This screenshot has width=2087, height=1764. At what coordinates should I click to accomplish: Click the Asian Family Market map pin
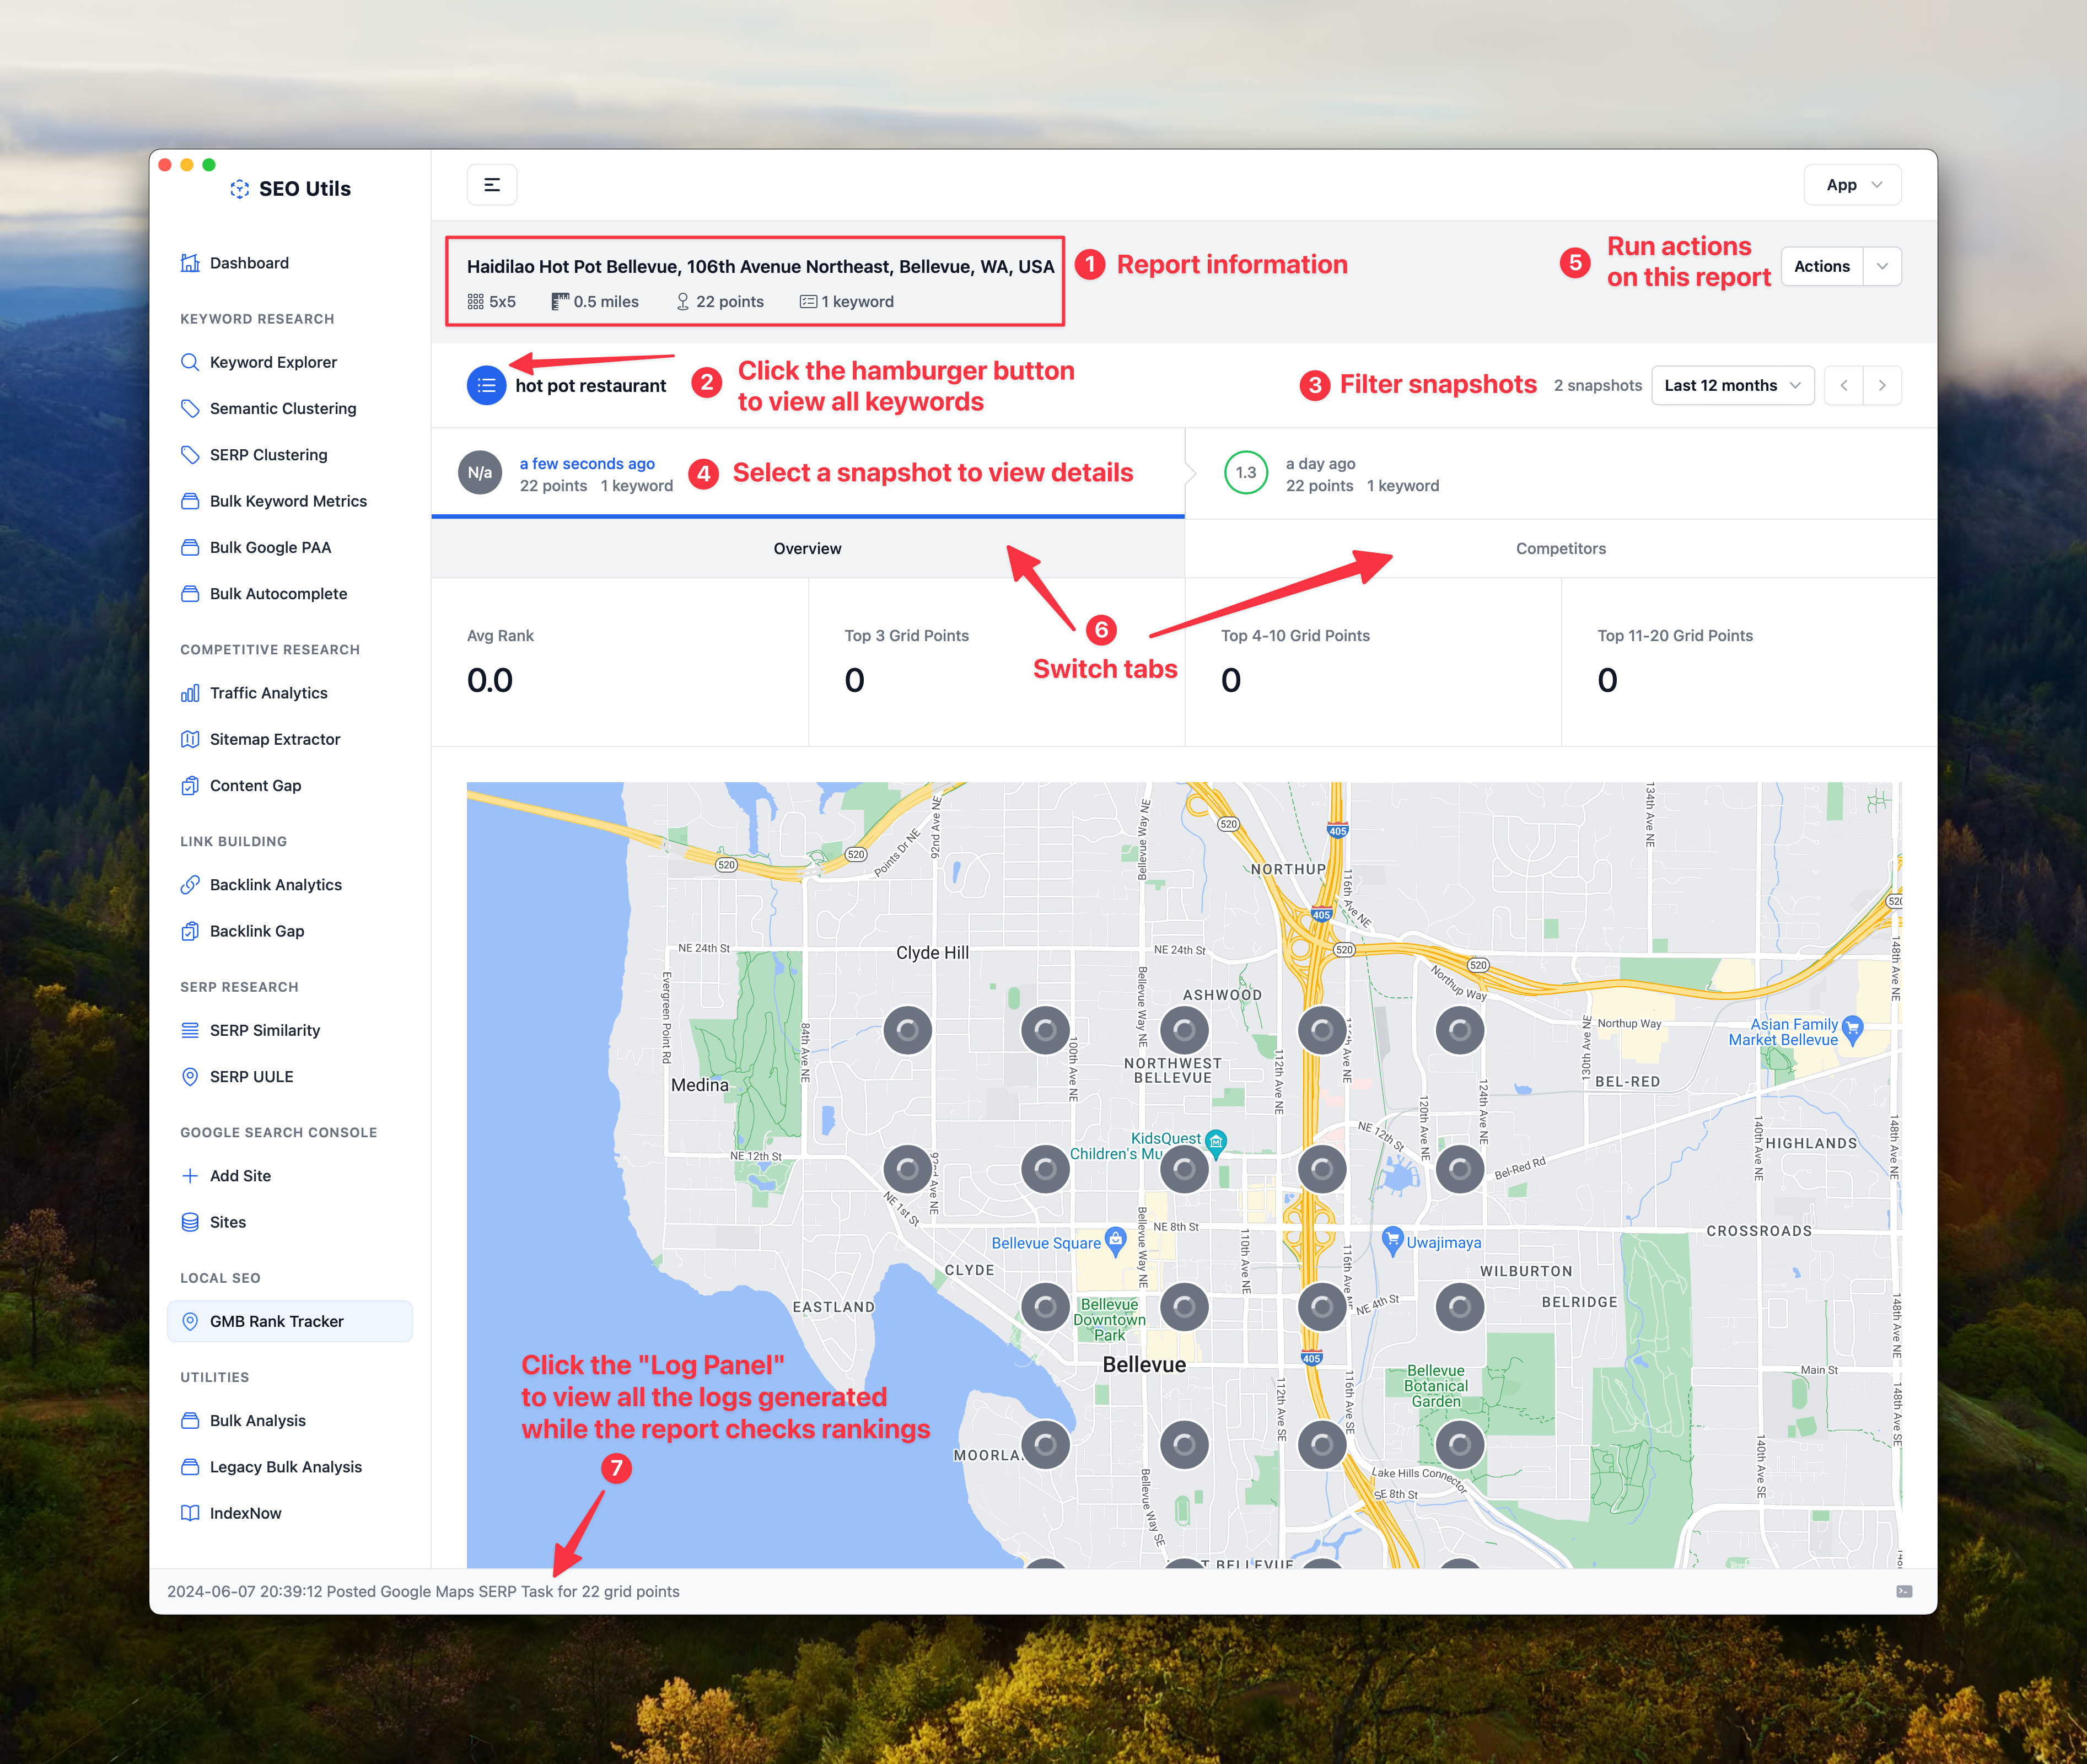[1852, 1027]
